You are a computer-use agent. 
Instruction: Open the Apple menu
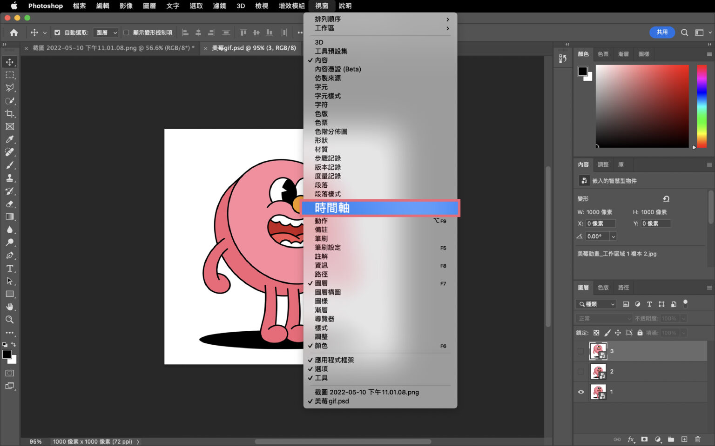[13, 6]
